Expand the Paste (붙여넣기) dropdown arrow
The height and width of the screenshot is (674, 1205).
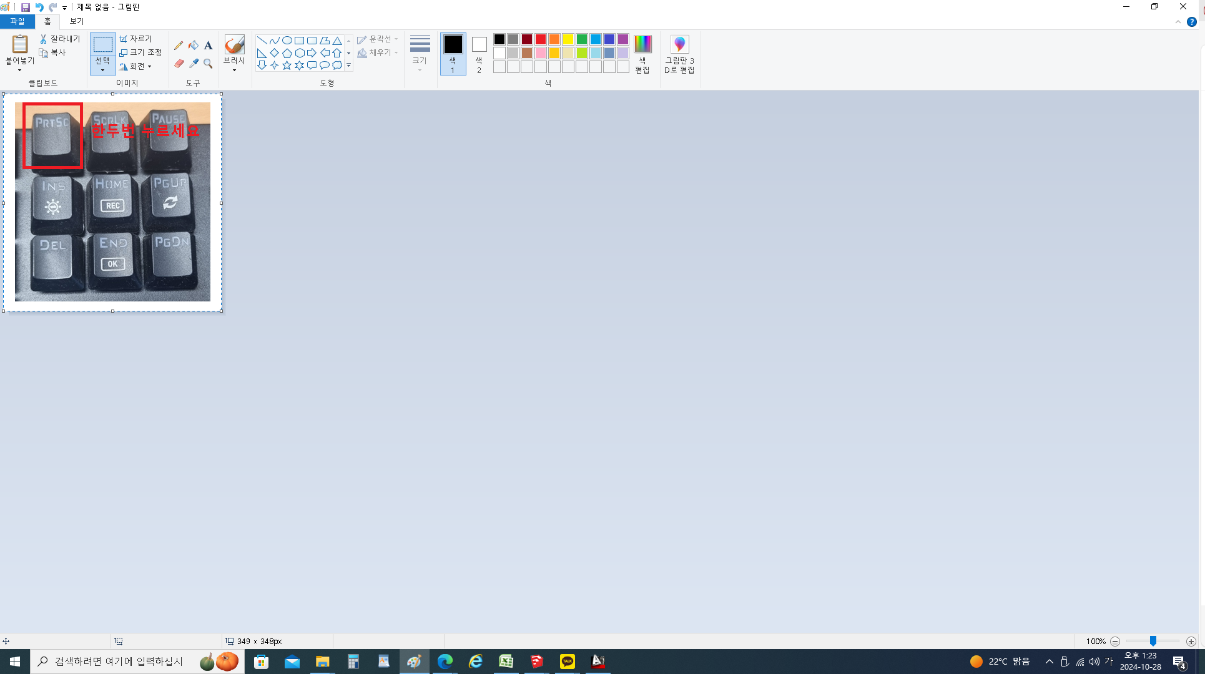(19, 70)
